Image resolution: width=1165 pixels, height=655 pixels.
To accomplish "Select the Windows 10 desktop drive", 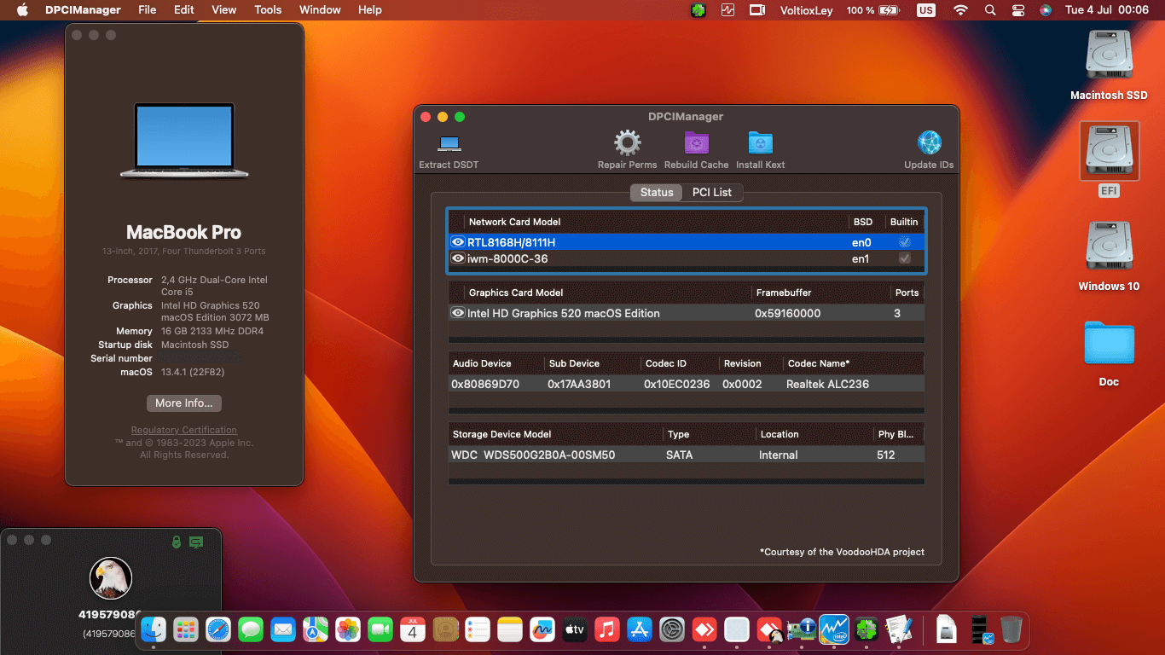I will 1109,257.
